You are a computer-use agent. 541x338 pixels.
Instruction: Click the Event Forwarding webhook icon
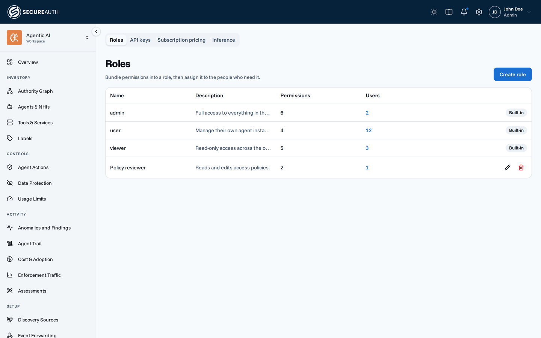(10, 335)
